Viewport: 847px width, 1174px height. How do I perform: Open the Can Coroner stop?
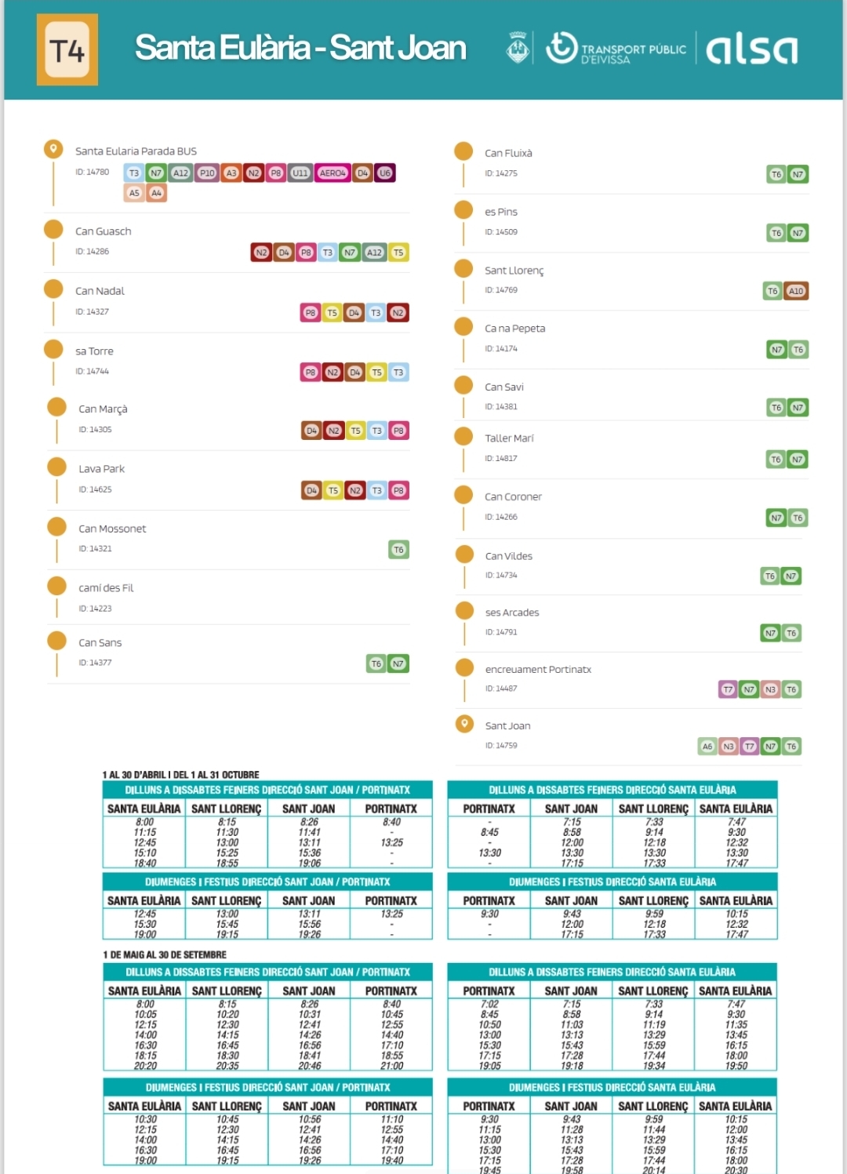(x=513, y=496)
